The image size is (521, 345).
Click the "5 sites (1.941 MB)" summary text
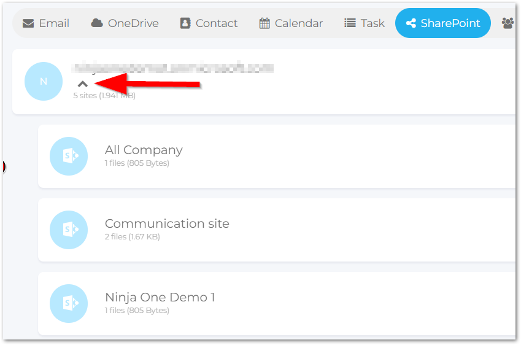pyautogui.click(x=104, y=96)
